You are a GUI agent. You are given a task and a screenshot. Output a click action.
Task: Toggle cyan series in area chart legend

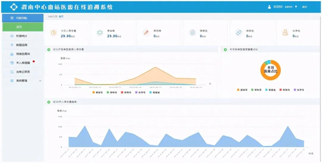pyautogui.click(x=151, y=93)
